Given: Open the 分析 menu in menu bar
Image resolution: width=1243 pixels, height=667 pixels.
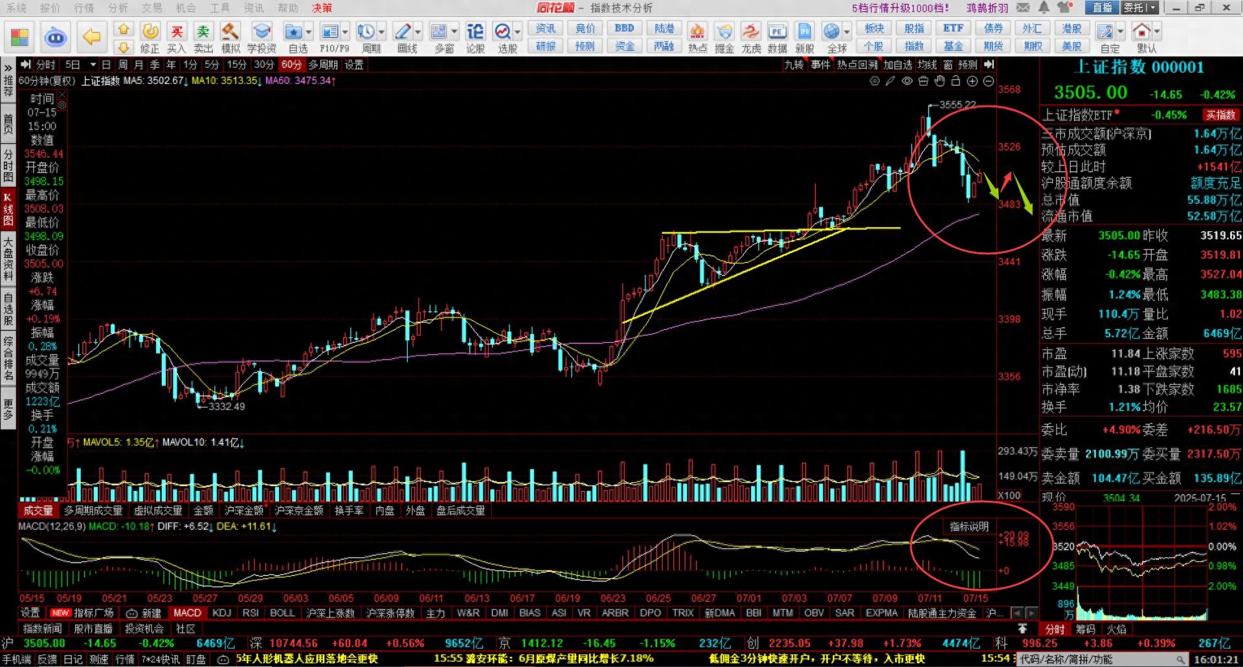Looking at the screenshot, I should [x=118, y=8].
